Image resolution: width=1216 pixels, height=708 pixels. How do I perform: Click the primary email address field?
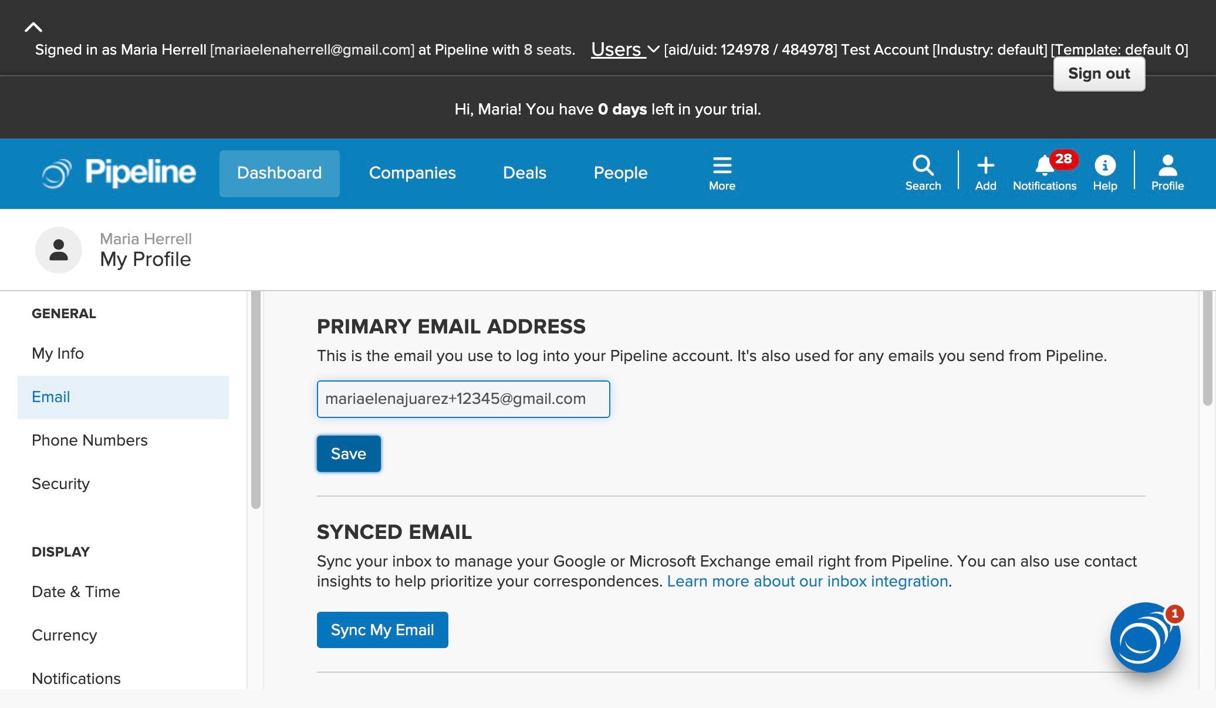[x=463, y=399]
